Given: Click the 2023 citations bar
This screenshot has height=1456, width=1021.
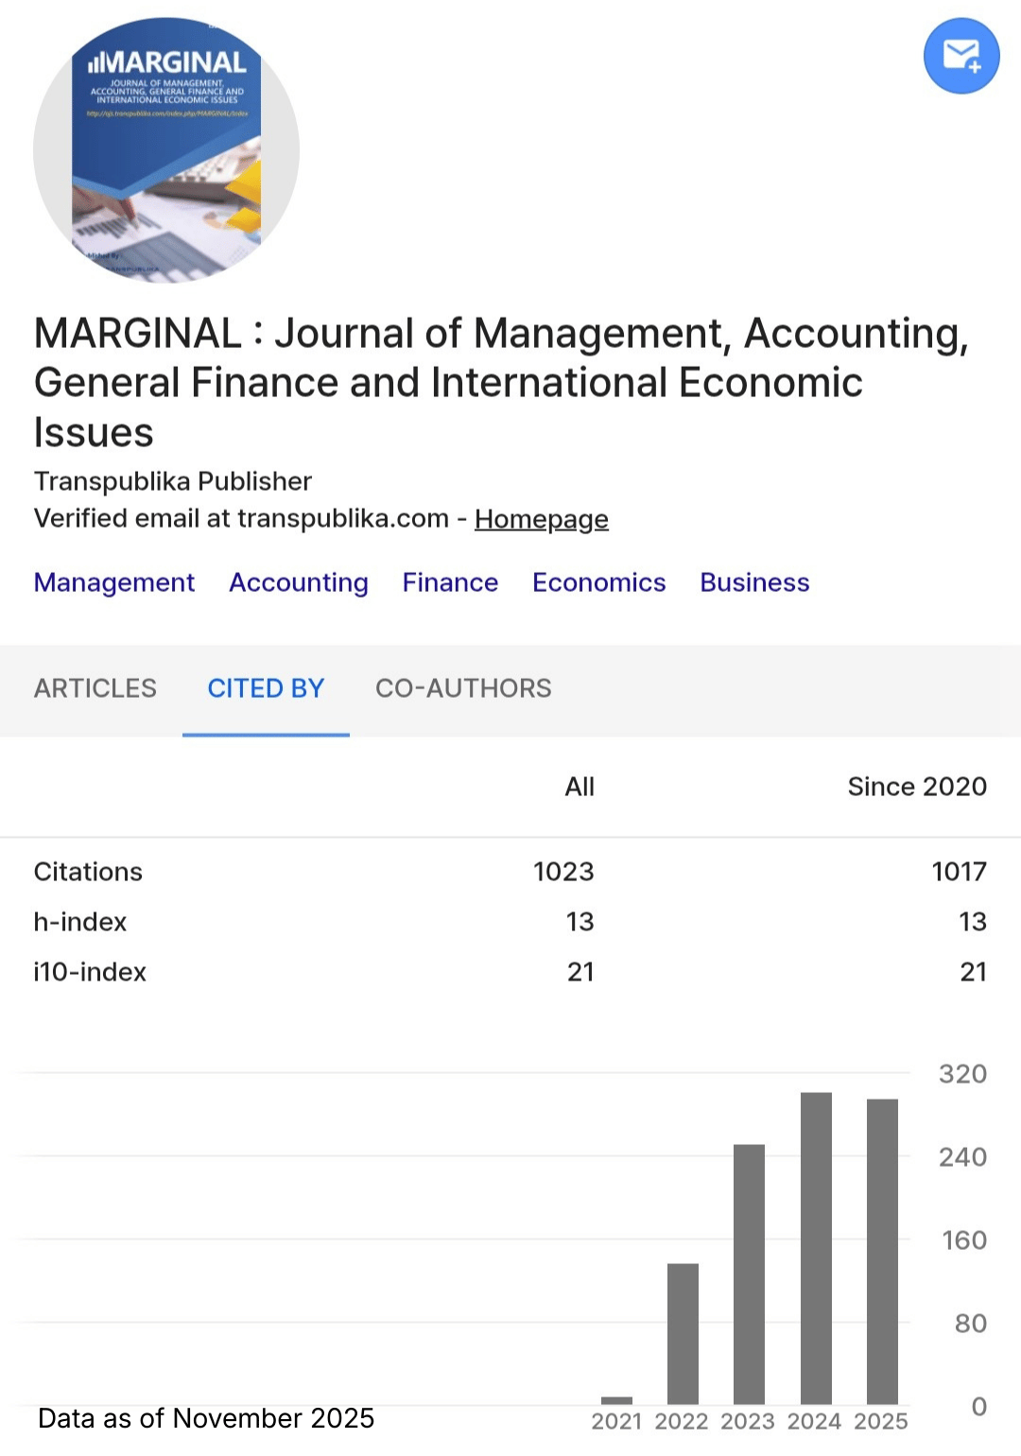Looking at the screenshot, I should (749, 1274).
